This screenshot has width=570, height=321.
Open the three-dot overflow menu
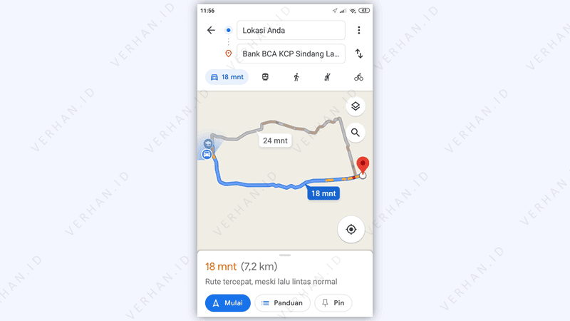359,30
